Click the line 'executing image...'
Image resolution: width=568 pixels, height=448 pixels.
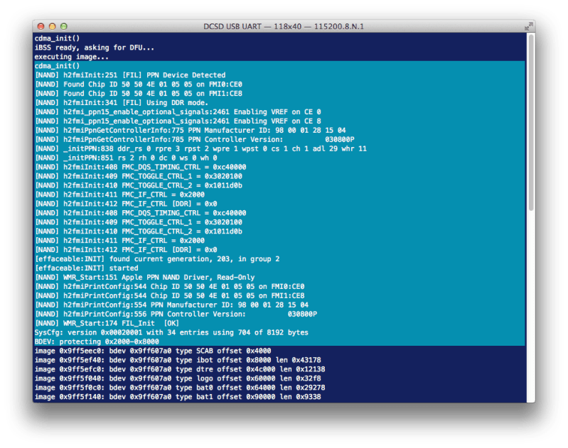point(71,57)
